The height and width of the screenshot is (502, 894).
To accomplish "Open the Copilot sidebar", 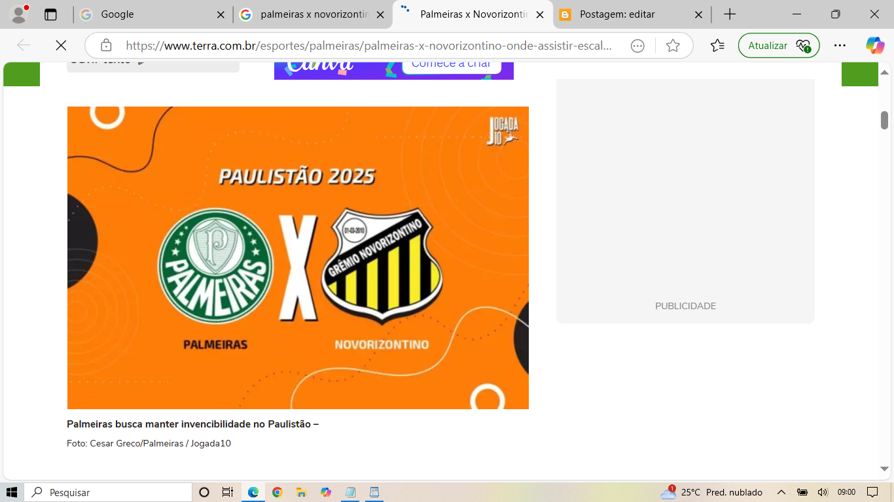I will pos(875,46).
